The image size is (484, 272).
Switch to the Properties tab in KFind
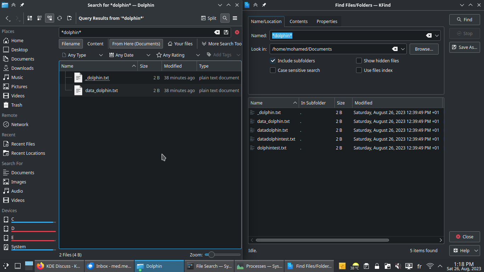[x=327, y=21]
